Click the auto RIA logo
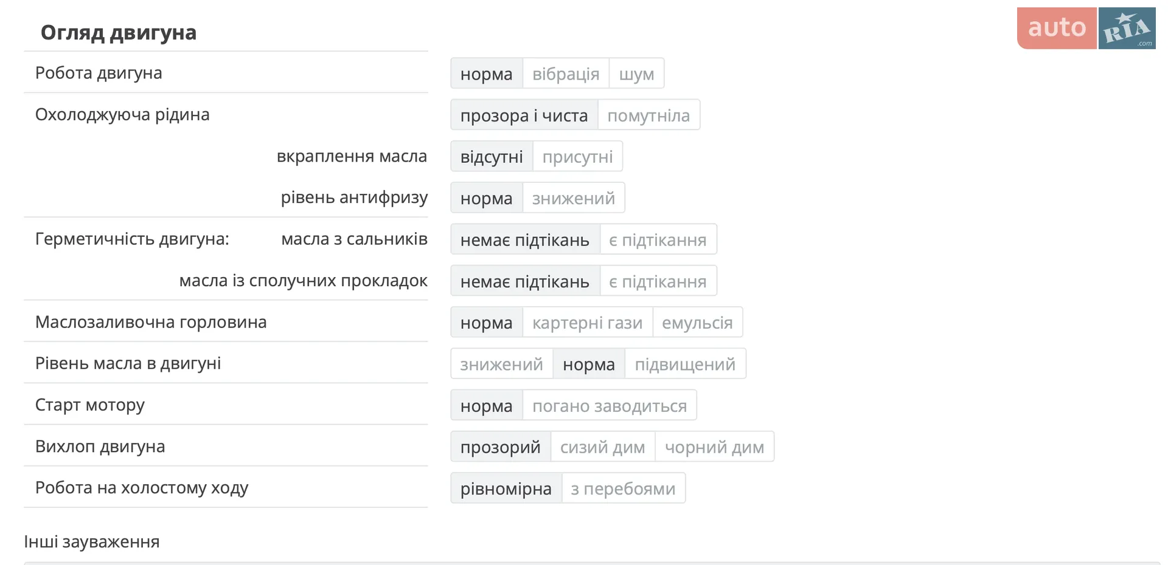Screen dimensions: 1168x565 click(1086, 28)
